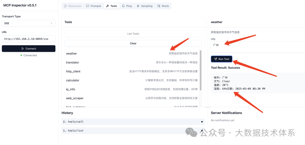Click the tools list scrollbar
The width and height of the screenshot is (305, 145).
pyautogui.click(x=201, y=70)
